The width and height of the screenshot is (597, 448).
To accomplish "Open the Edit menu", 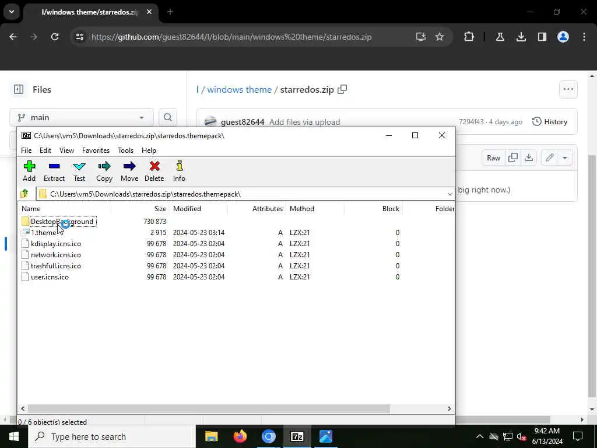I will point(45,150).
